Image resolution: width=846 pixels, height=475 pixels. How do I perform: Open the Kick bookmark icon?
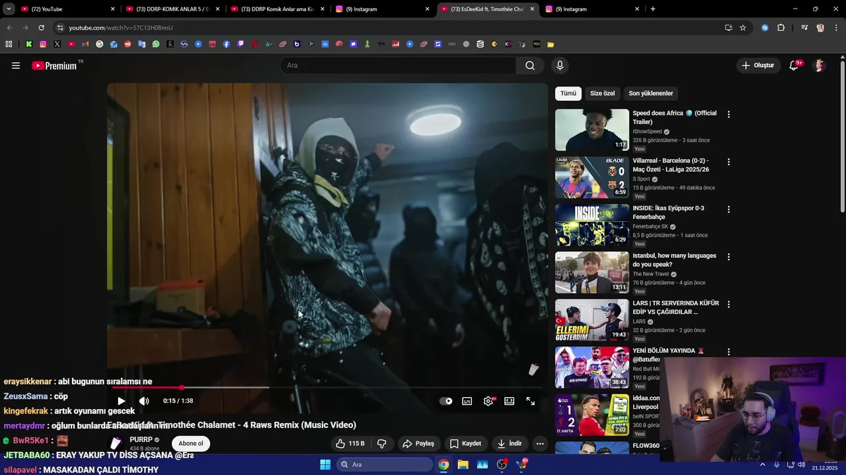[29, 44]
